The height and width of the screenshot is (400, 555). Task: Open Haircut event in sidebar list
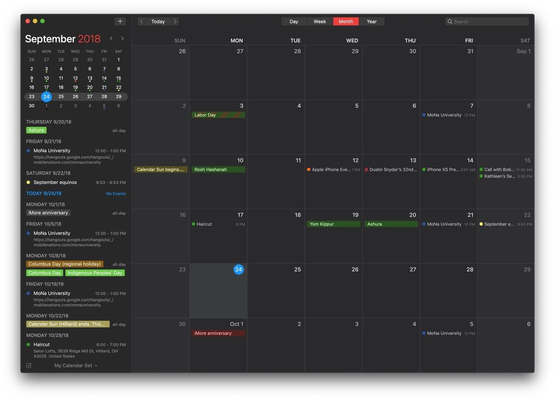[41, 345]
